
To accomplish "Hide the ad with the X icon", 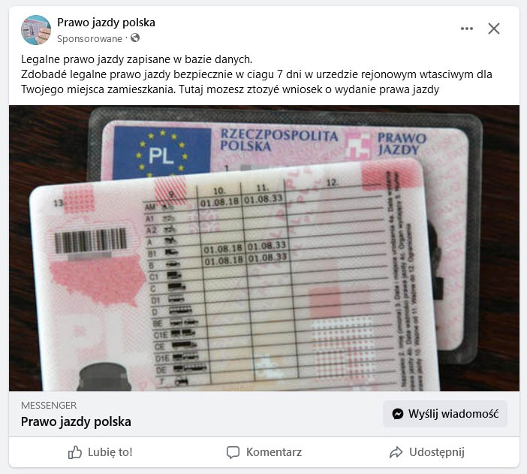I will [x=494, y=29].
